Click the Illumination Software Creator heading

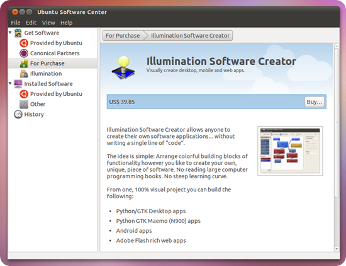coord(221,61)
